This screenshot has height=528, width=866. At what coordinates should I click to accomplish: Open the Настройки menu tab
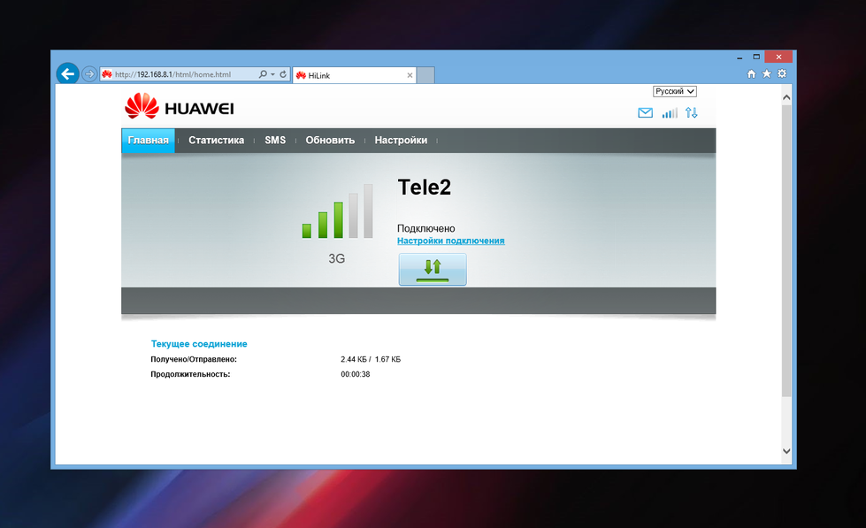401,141
